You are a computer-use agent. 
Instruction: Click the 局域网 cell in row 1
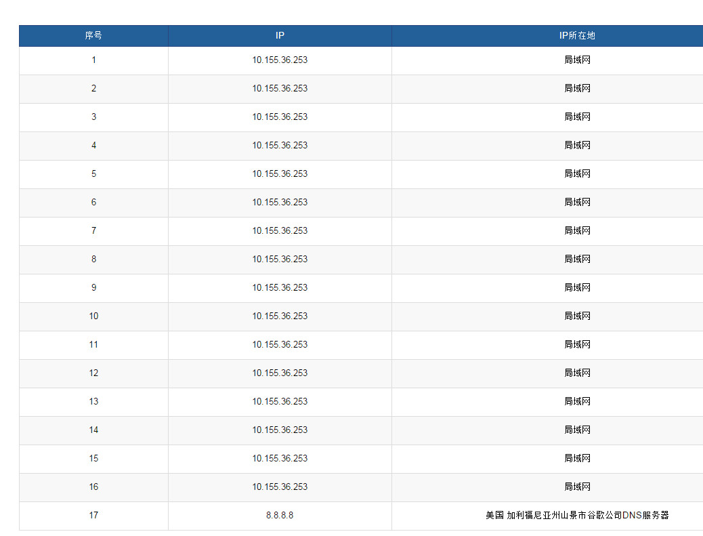pos(577,60)
